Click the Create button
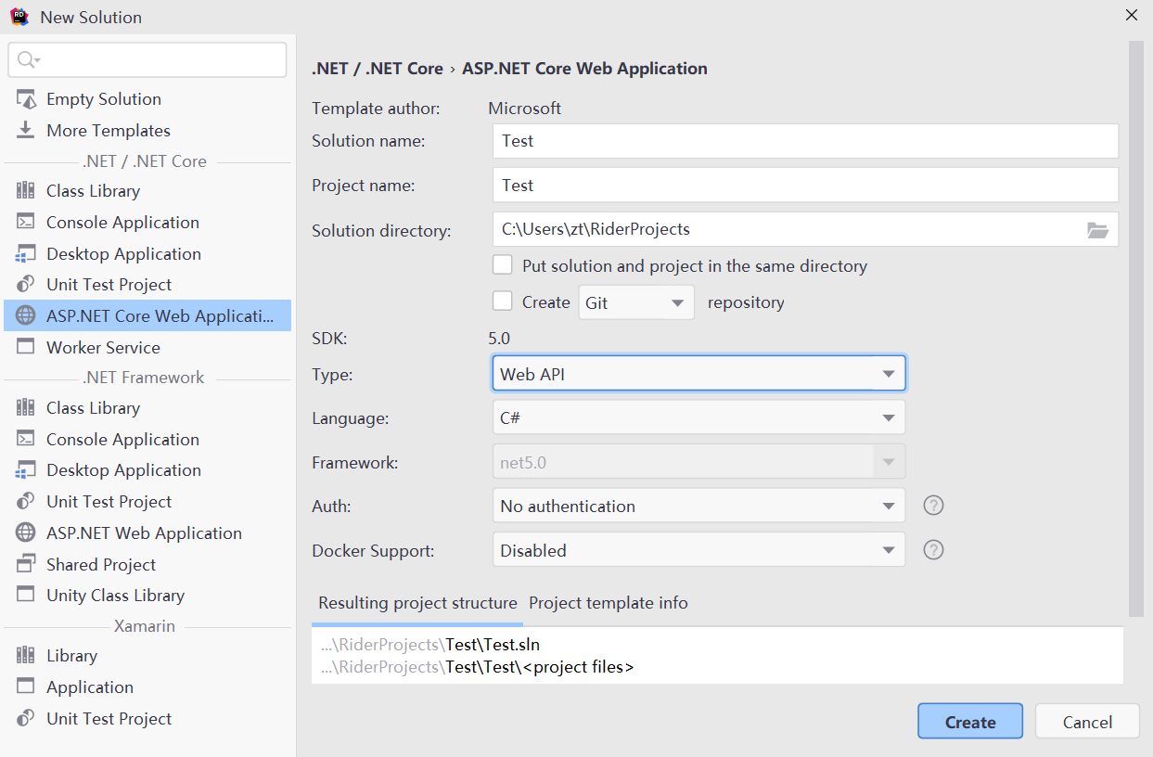Image resolution: width=1153 pixels, height=757 pixels. pos(970,722)
